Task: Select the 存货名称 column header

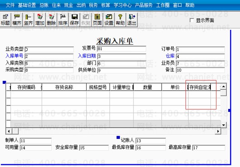Action: coord(64,87)
